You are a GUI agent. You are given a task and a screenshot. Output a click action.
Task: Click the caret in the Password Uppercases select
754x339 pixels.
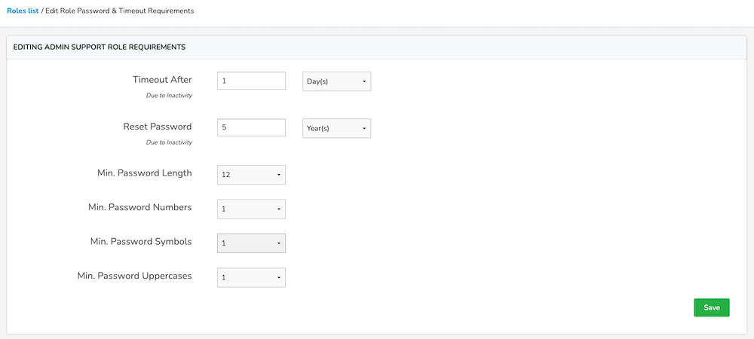tap(278, 277)
